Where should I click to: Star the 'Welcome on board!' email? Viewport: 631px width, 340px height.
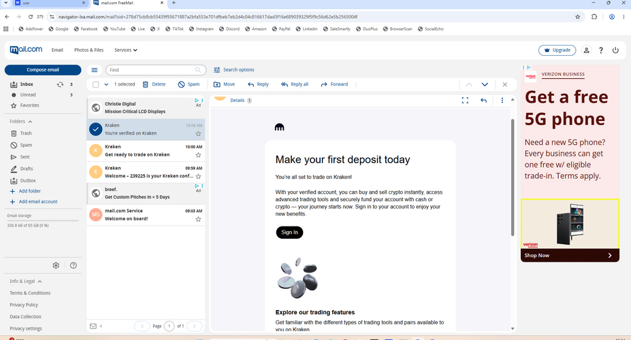(x=198, y=219)
